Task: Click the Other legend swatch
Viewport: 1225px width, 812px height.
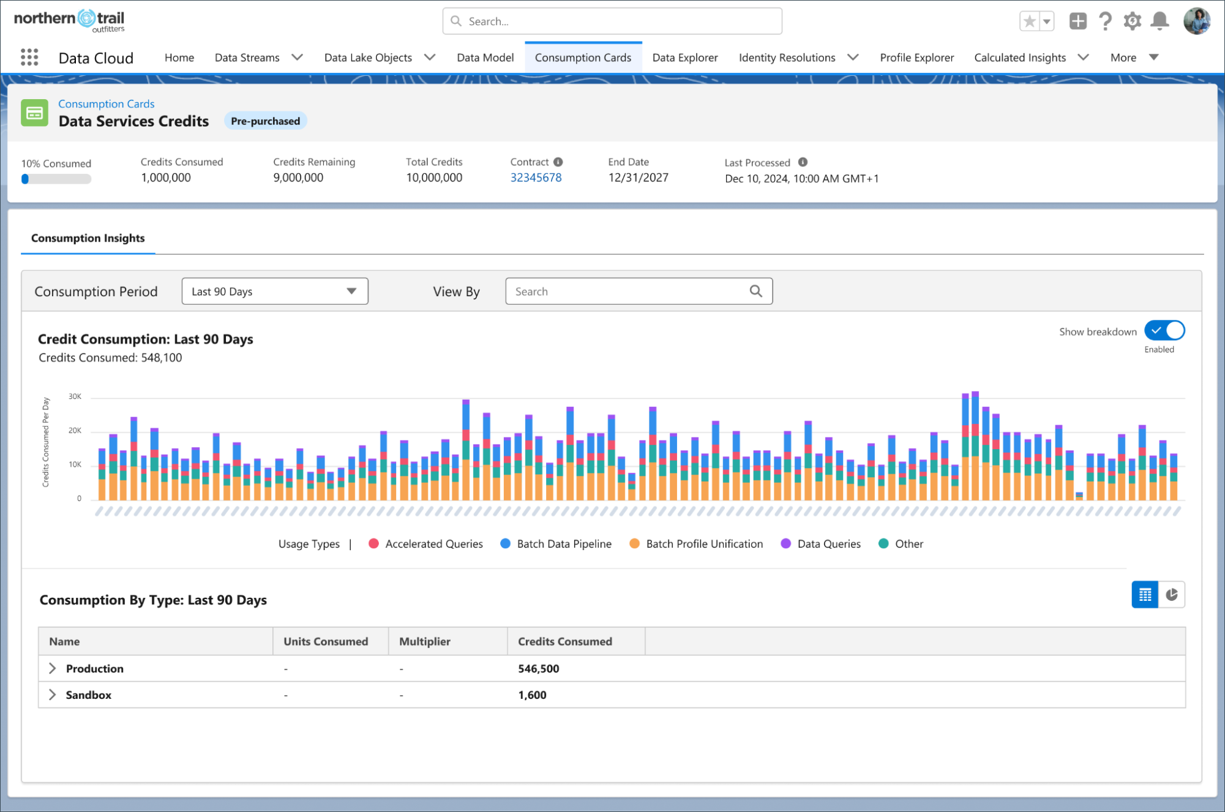Action: point(883,543)
